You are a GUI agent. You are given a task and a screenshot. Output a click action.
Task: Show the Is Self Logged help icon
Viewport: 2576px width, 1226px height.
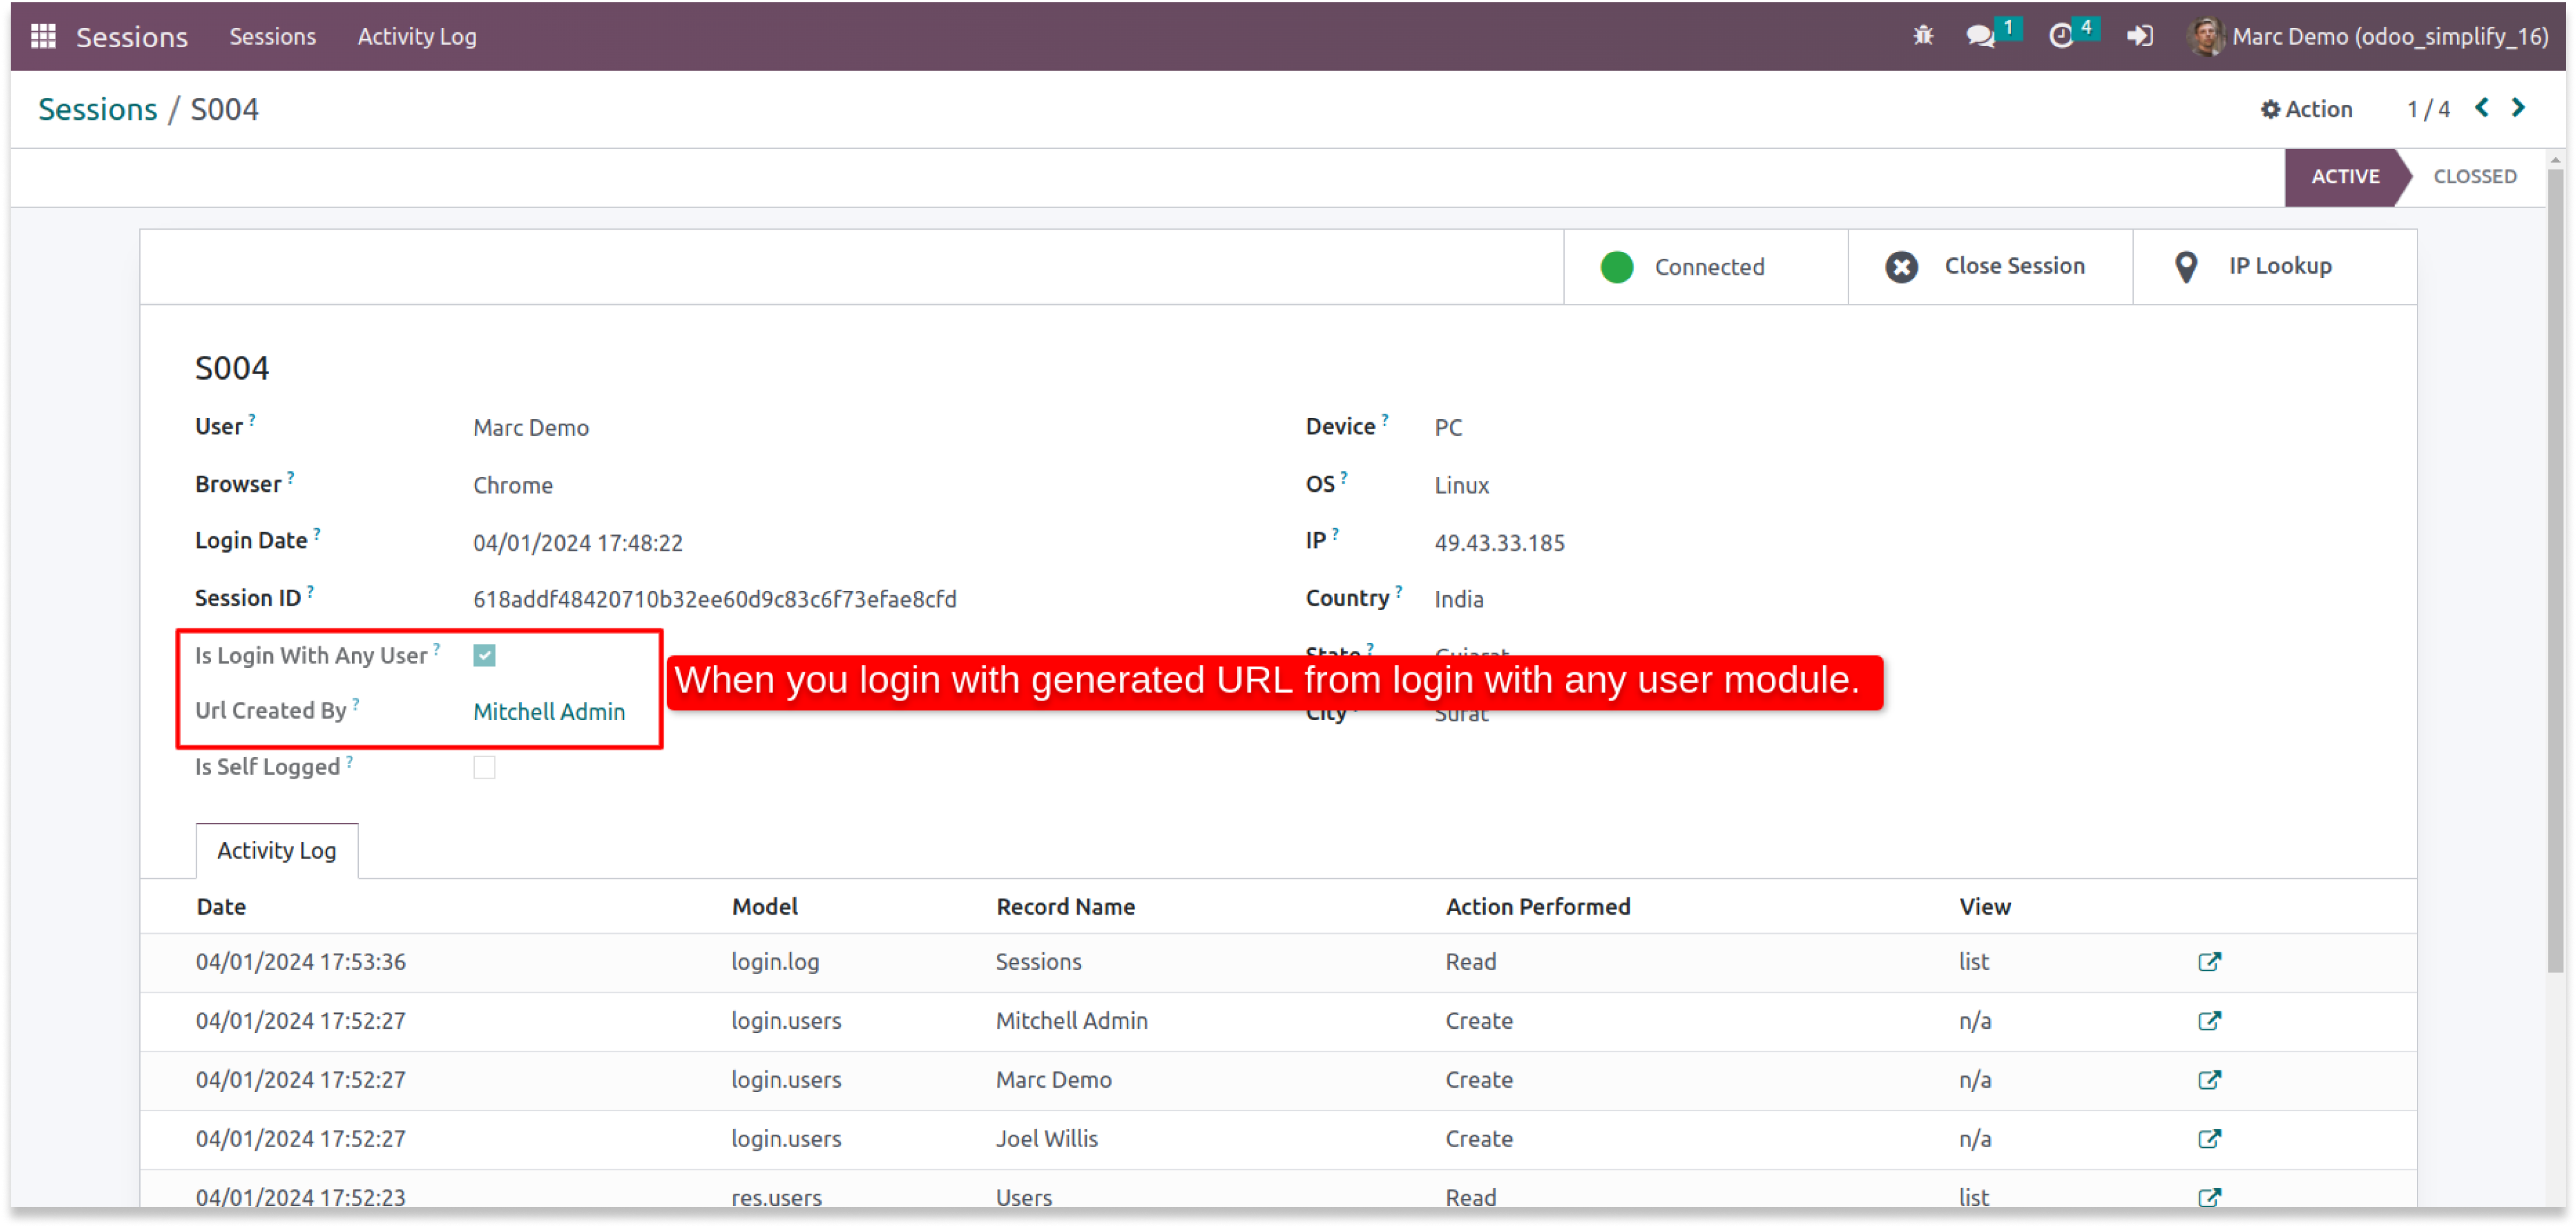pos(349,761)
